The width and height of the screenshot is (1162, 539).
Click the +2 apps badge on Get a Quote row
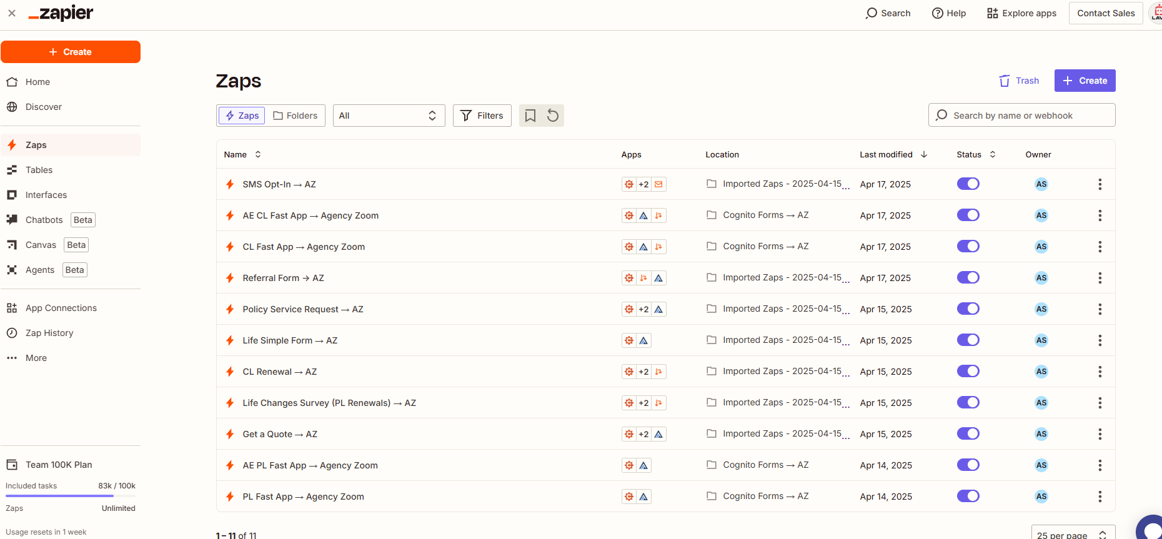click(643, 434)
